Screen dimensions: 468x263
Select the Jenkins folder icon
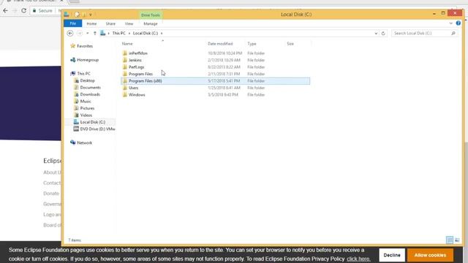pyautogui.click(x=125, y=60)
